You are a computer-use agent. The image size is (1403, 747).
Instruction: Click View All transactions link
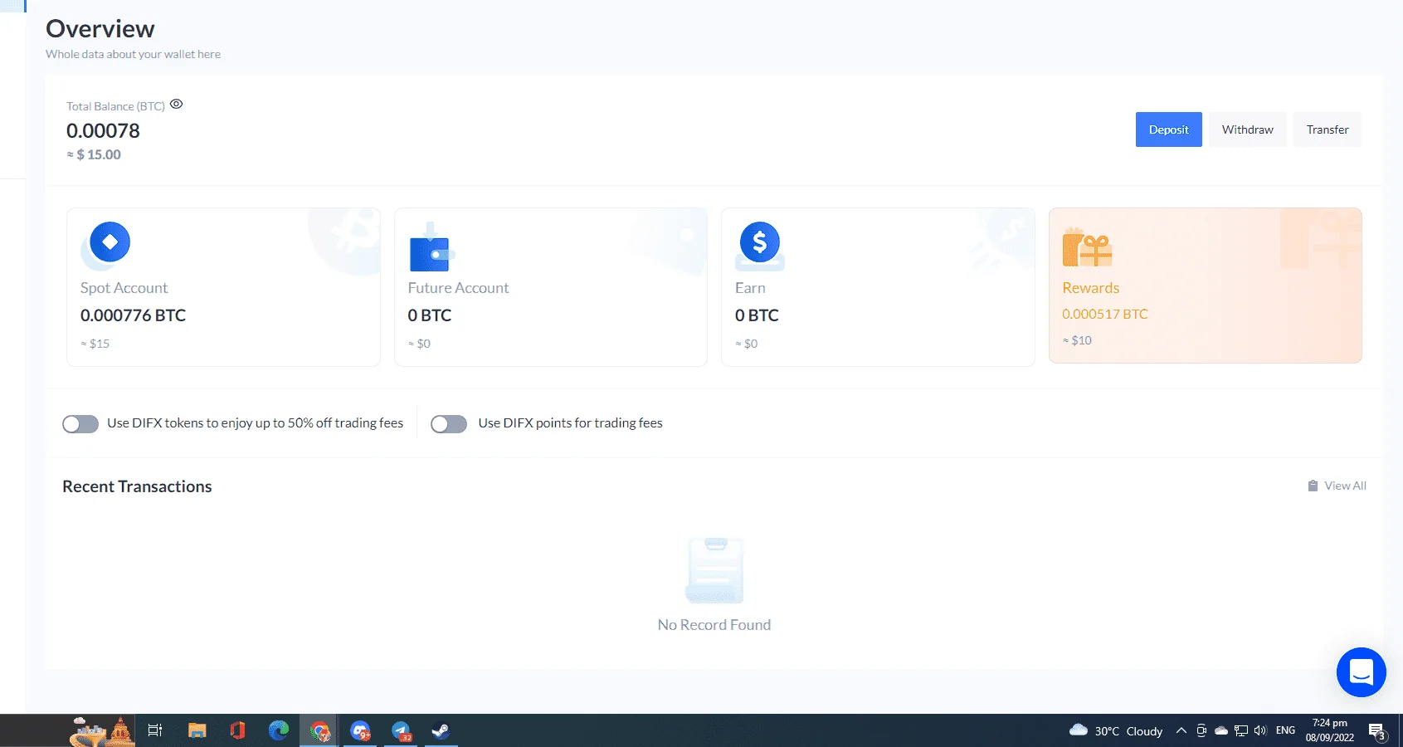point(1345,486)
